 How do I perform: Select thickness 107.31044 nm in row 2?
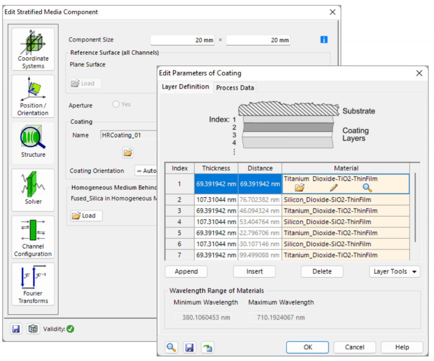(216, 200)
